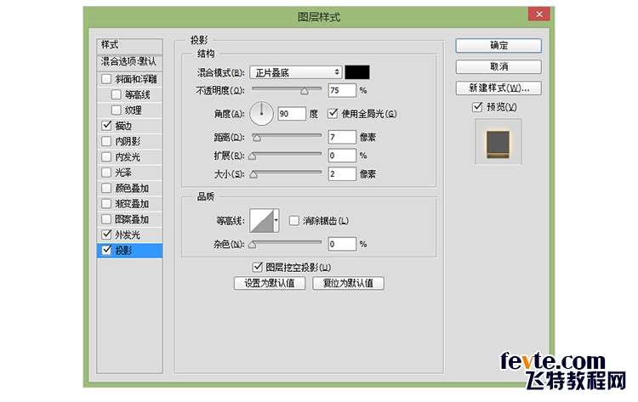Open the 内阴影 settings row
This screenshot has height=402, width=638.
click(x=130, y=141)
